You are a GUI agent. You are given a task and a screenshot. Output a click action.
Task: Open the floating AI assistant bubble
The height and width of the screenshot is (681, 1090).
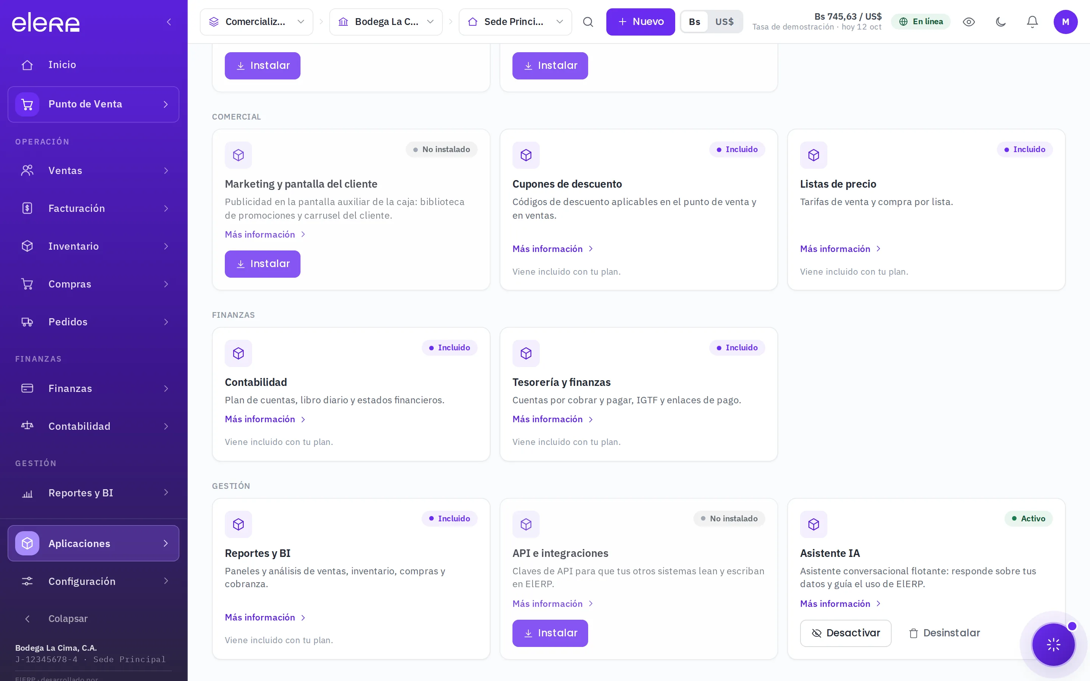(1054, 645)
